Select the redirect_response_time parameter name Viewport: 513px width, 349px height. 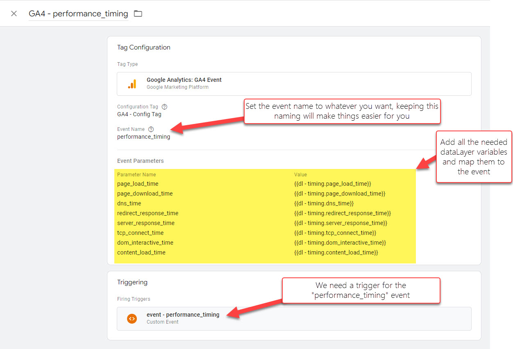[x=148, y=213]
